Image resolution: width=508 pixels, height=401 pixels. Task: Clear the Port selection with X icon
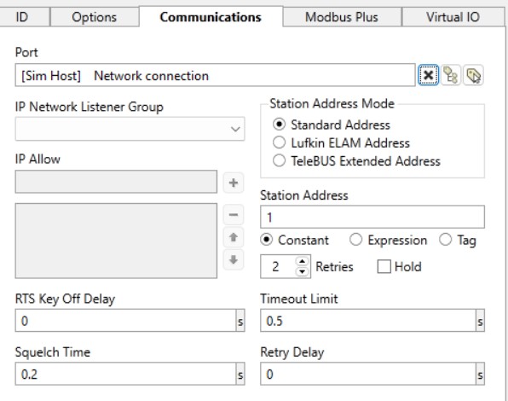[428, 75]
